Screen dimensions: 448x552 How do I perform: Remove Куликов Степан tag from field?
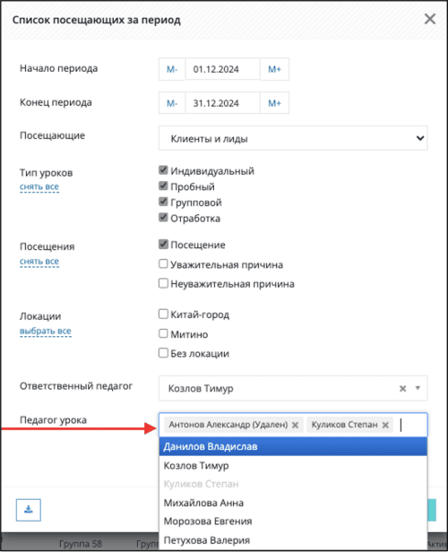pyautogui.click(x=385, y=425)
